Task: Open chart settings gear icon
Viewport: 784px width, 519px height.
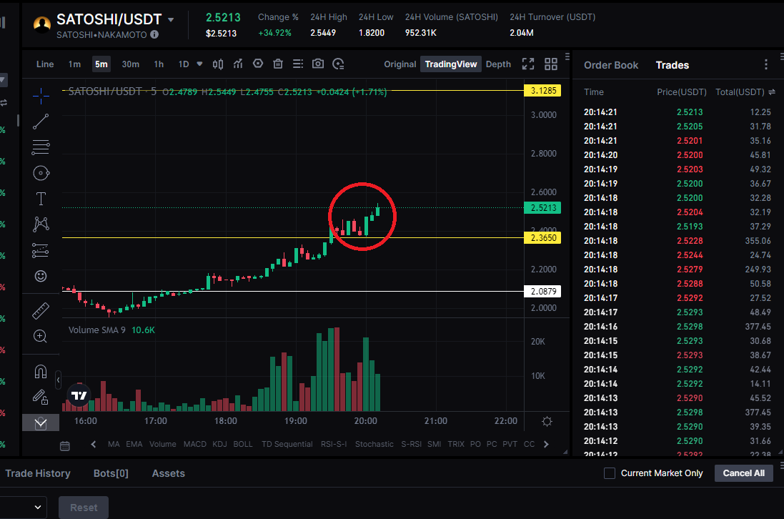Action: (x=547, y=422)
